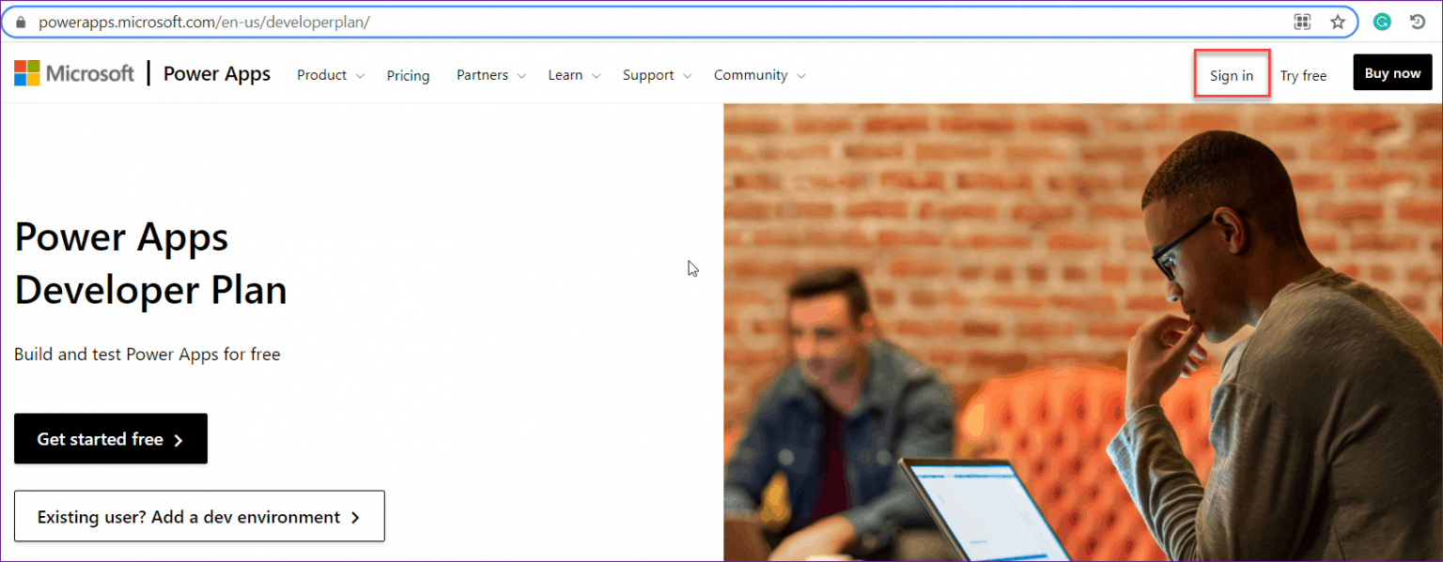
Task: Click Existing user? Add a dev environment
Action: tap(199, 516)
